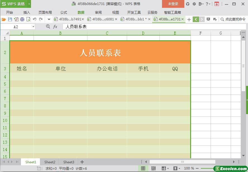Screen dimensions: 248x172
Task: Open a new document tab with plus
Action: tap(189, 19)
